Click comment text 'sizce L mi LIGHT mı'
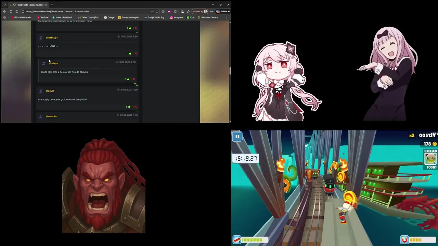This screenshot has height=246, width=438. coord(48,46)
